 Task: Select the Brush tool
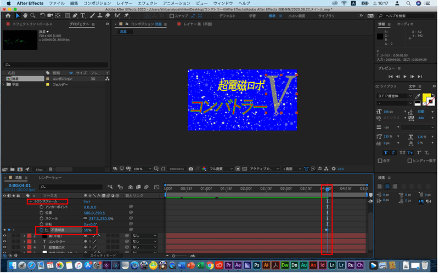click(92, 16)
